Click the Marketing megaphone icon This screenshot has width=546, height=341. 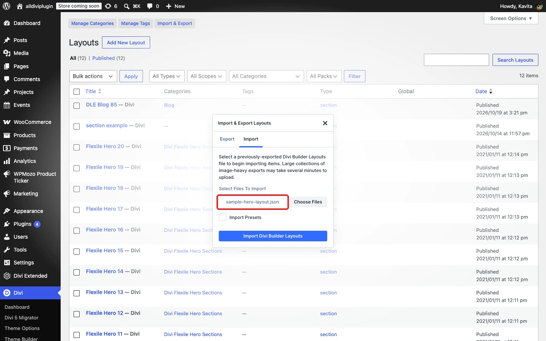click(6, 194)
